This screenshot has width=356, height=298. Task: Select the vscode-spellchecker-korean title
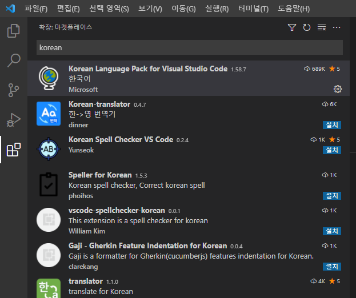pos(117,210)
